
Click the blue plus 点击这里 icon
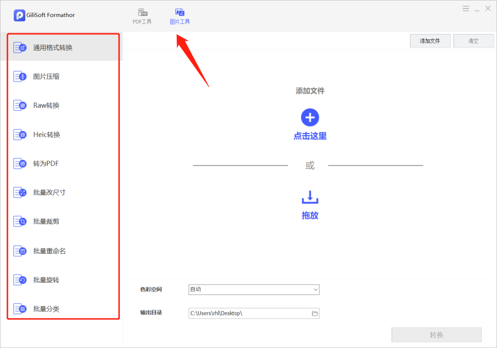point(310,117)
